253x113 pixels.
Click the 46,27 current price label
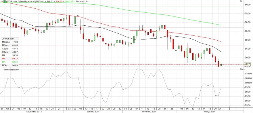(247, 64)
